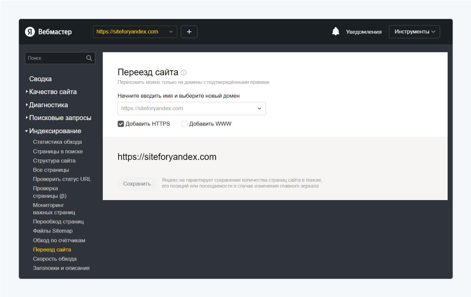
Task: Expand the Качество сайта section
Action: click(x=53, y=92)
